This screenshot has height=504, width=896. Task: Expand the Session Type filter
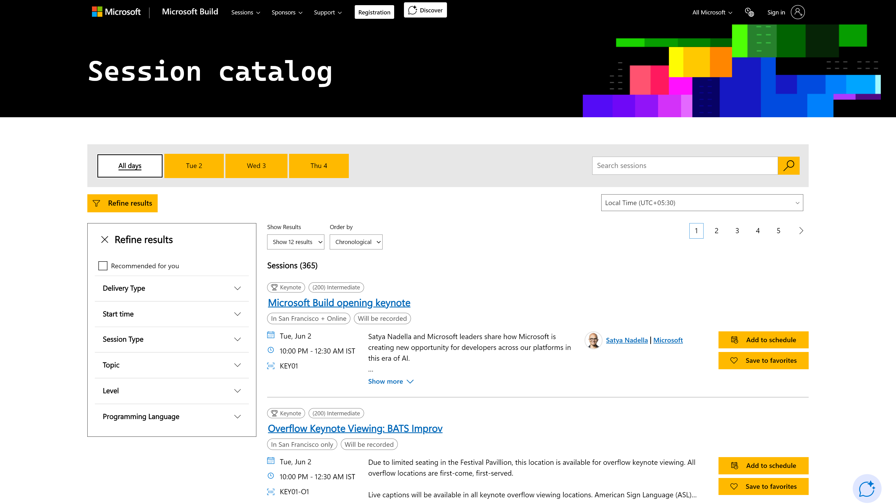point(172,339)
